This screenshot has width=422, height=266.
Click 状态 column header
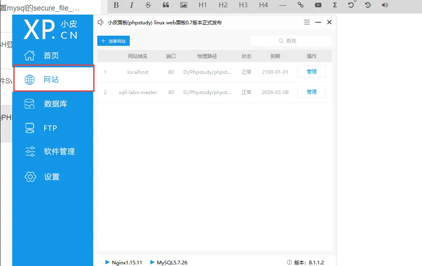246,56
